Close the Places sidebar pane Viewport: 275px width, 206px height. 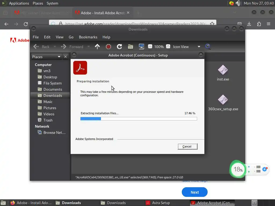pos(66,57)
